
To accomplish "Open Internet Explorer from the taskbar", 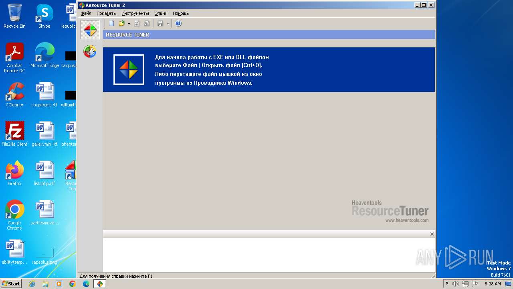I will (32, 284).
